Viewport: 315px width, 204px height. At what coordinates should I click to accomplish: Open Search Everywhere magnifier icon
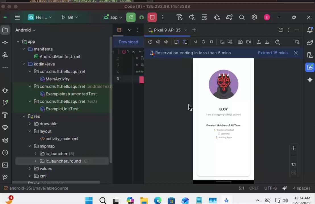point(242,17)
